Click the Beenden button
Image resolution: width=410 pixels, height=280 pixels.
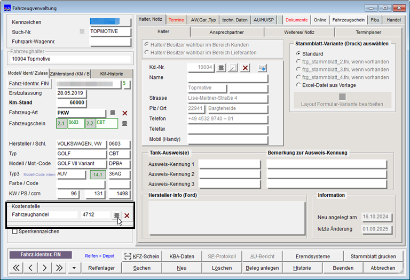point(343,268)
